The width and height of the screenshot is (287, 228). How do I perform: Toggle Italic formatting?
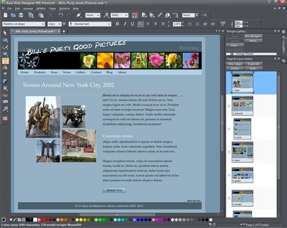pos(125,24)
